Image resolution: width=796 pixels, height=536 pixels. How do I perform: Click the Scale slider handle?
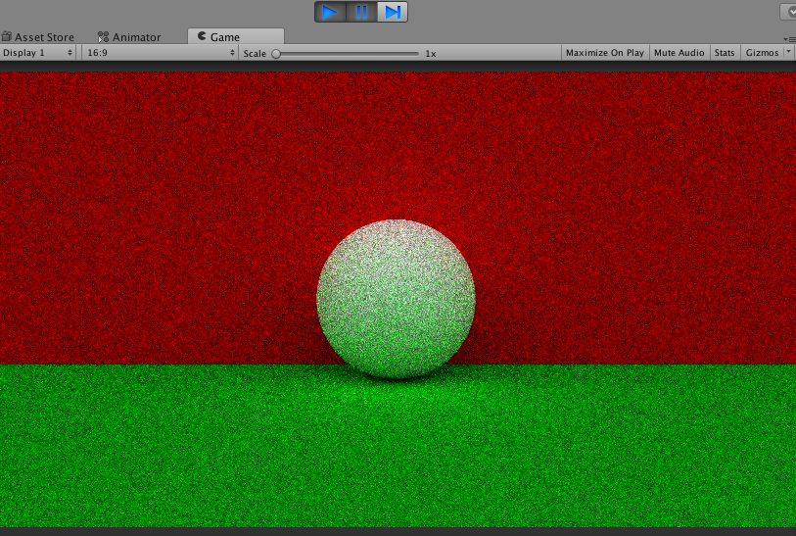pyautogui.click(x=276, y=53)
